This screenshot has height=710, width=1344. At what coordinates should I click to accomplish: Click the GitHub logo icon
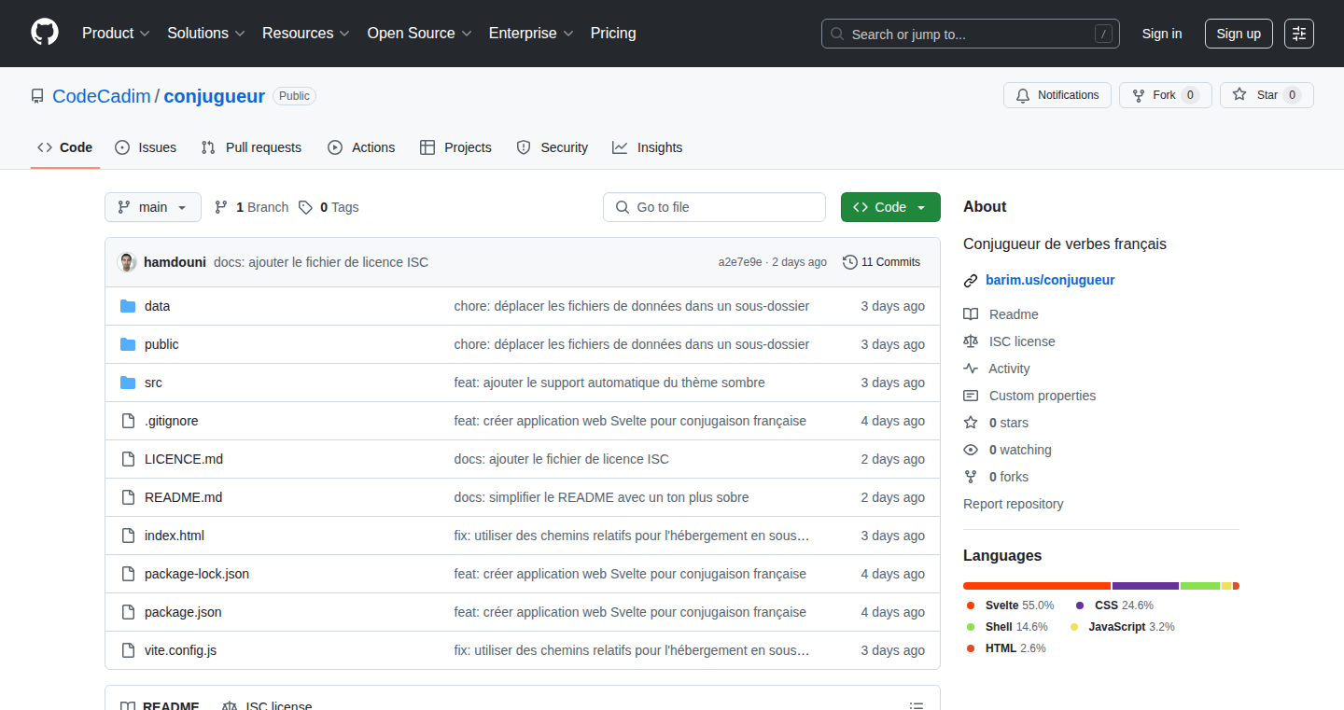(x=45, y=33)
